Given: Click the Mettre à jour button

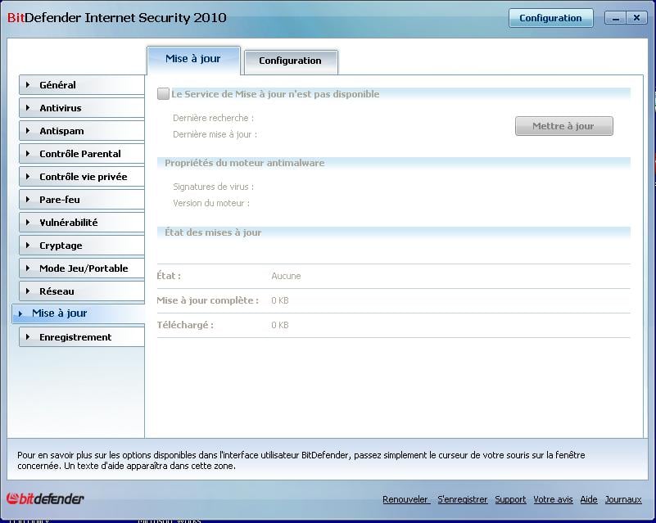Looking at the screenshot, I should [563, 126].
